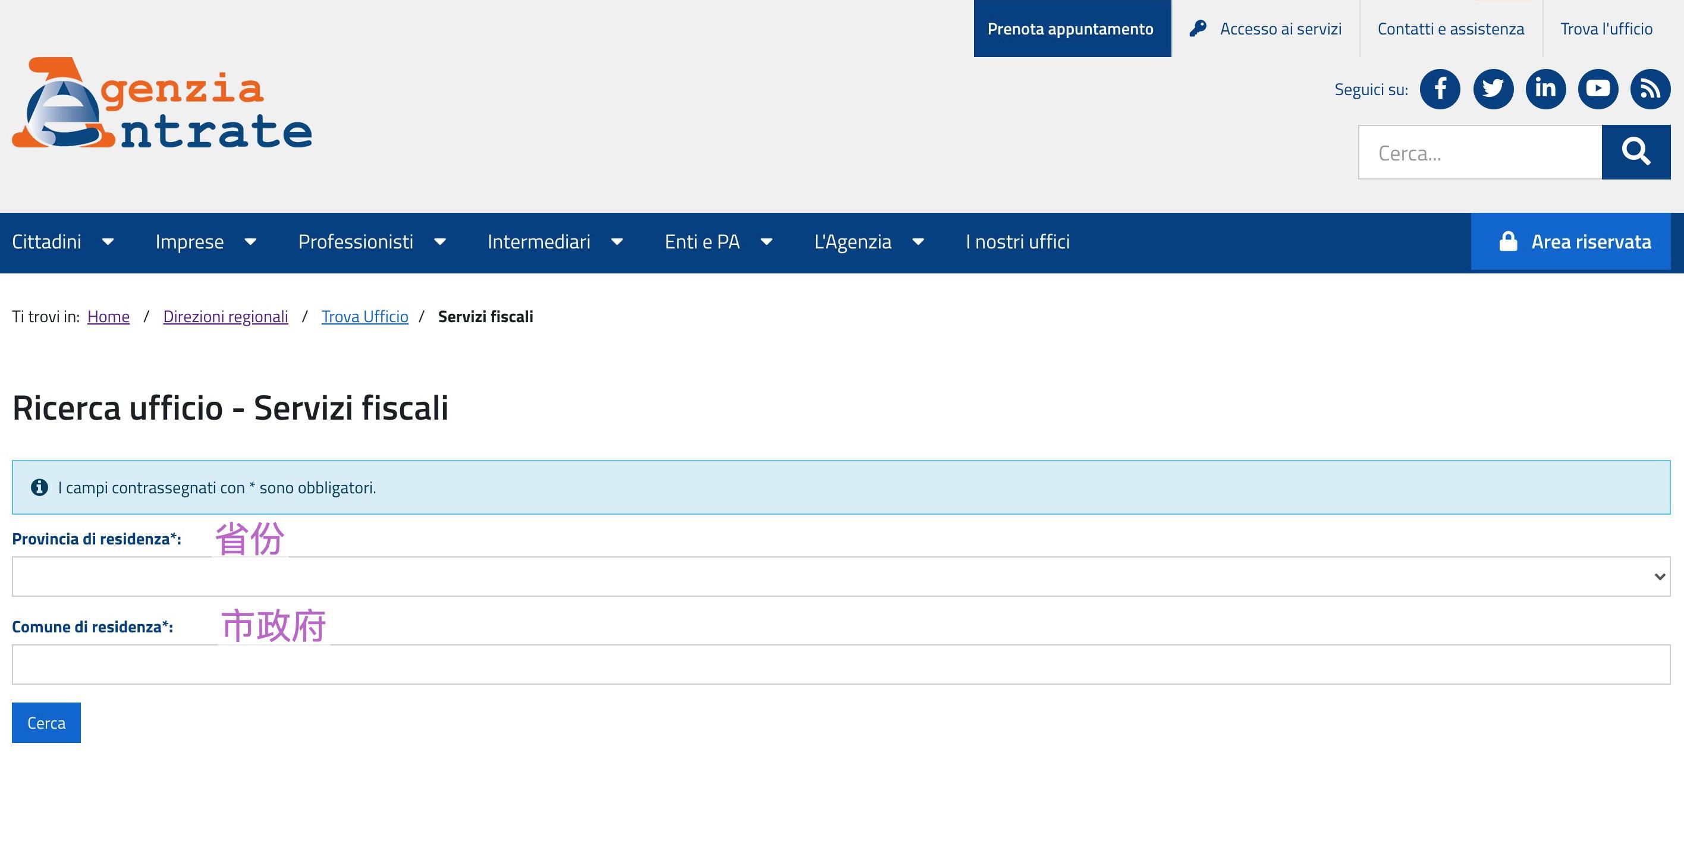Open Trova l'ufficio top link
Screen dimensions: 1684x844
pyautogui.click(x=1606, y=29)
